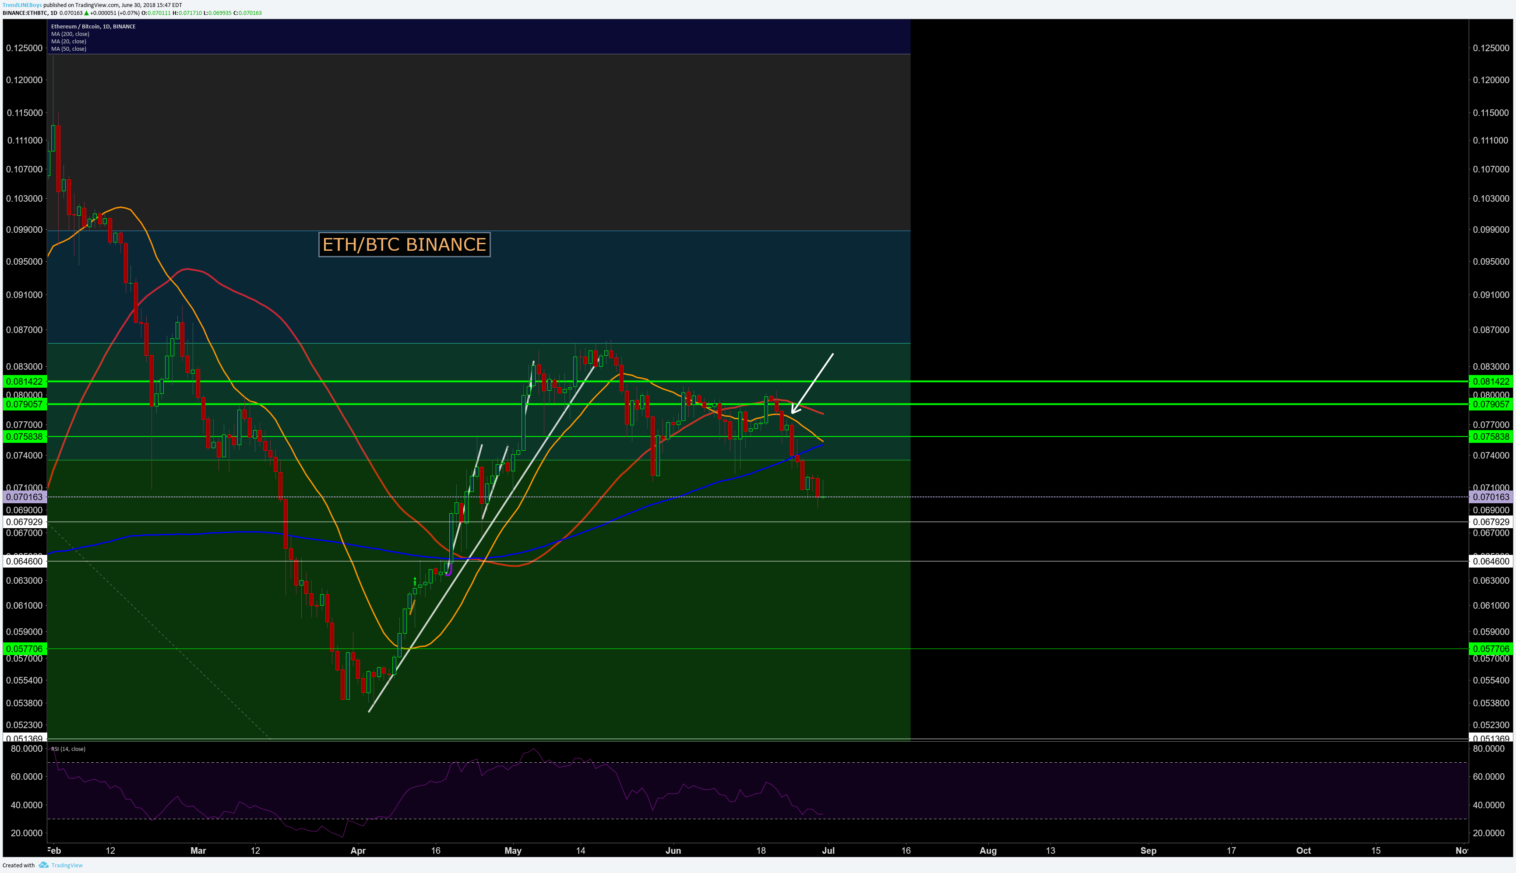1516x873 pixels.
Task: Click the green up-triangle price change indicator
Action: pos(86,13)
